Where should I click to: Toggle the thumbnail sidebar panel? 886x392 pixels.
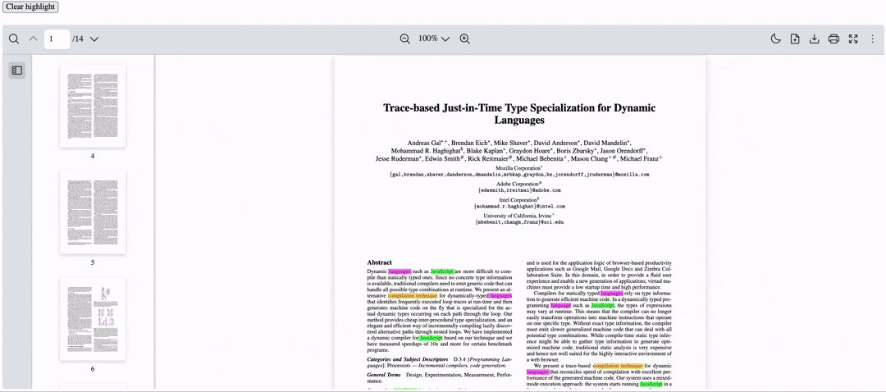17,71
